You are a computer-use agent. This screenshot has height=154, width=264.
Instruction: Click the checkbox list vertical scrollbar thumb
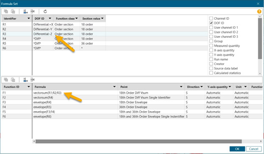pyautogui.click(x=260, y=39)
